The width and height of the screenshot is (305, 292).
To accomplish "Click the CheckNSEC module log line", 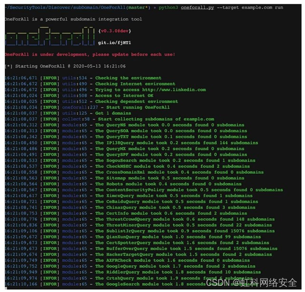I will (x=128, y=166).
